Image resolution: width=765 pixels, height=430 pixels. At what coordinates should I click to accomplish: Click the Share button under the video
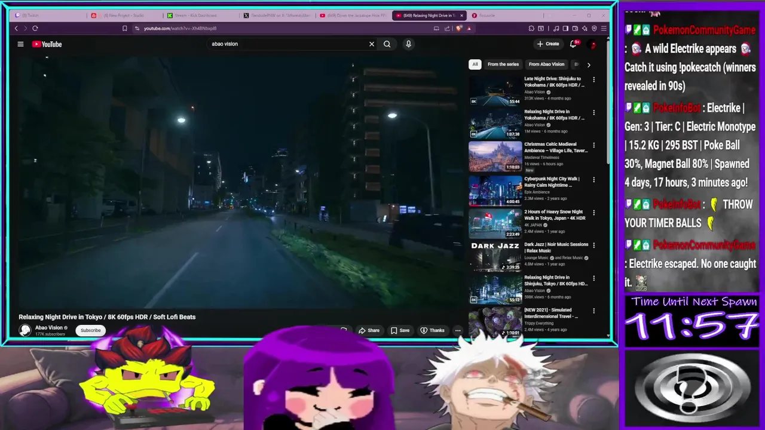point(369,330)
